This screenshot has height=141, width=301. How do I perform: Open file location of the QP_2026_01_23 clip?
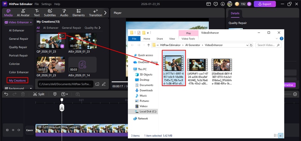62,36
